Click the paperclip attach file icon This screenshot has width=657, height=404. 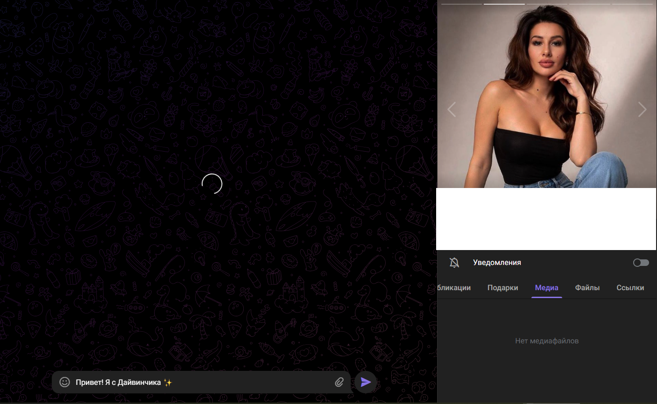[339, 383]
